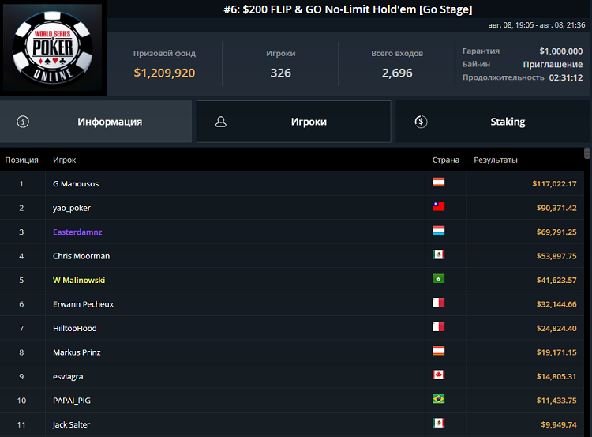Sort by the Страна column header

(445, 160)
